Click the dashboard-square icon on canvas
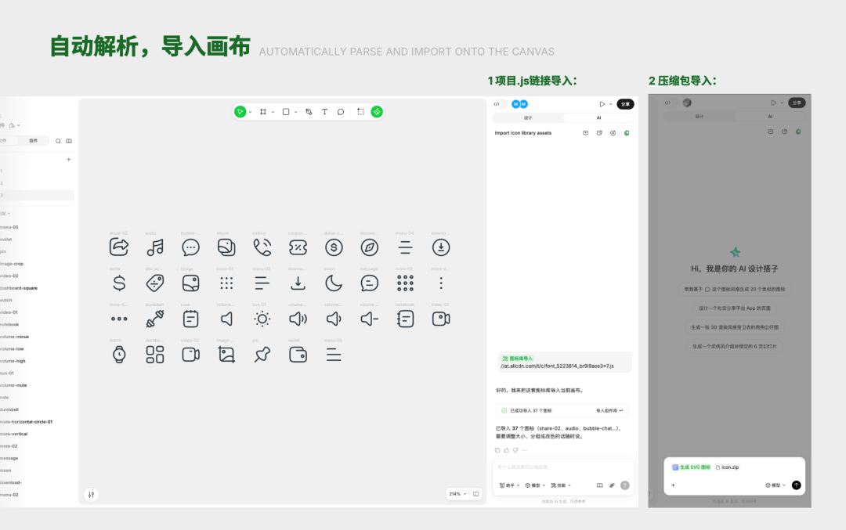Viewport: 846px width, 530px height. click(x=155, y=355)
